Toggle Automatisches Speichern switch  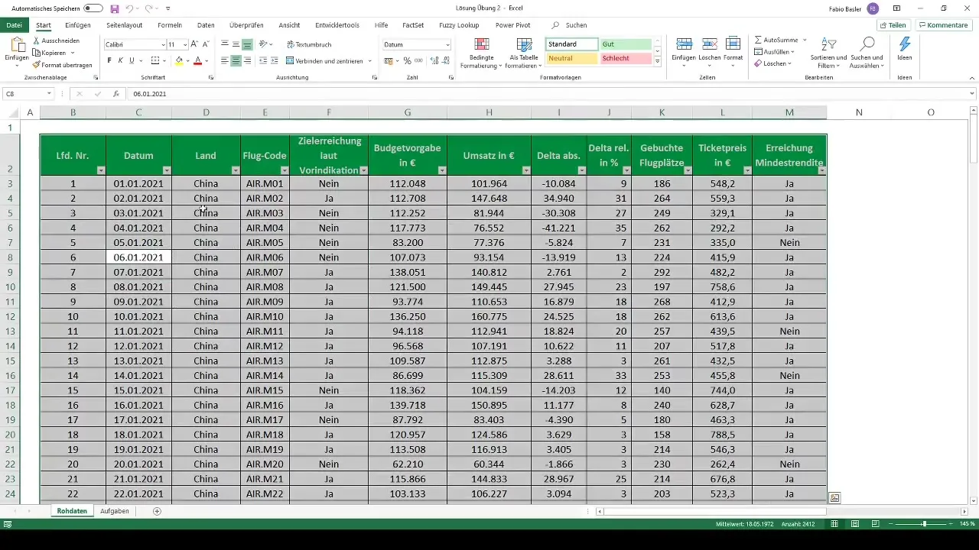(93, 8)
